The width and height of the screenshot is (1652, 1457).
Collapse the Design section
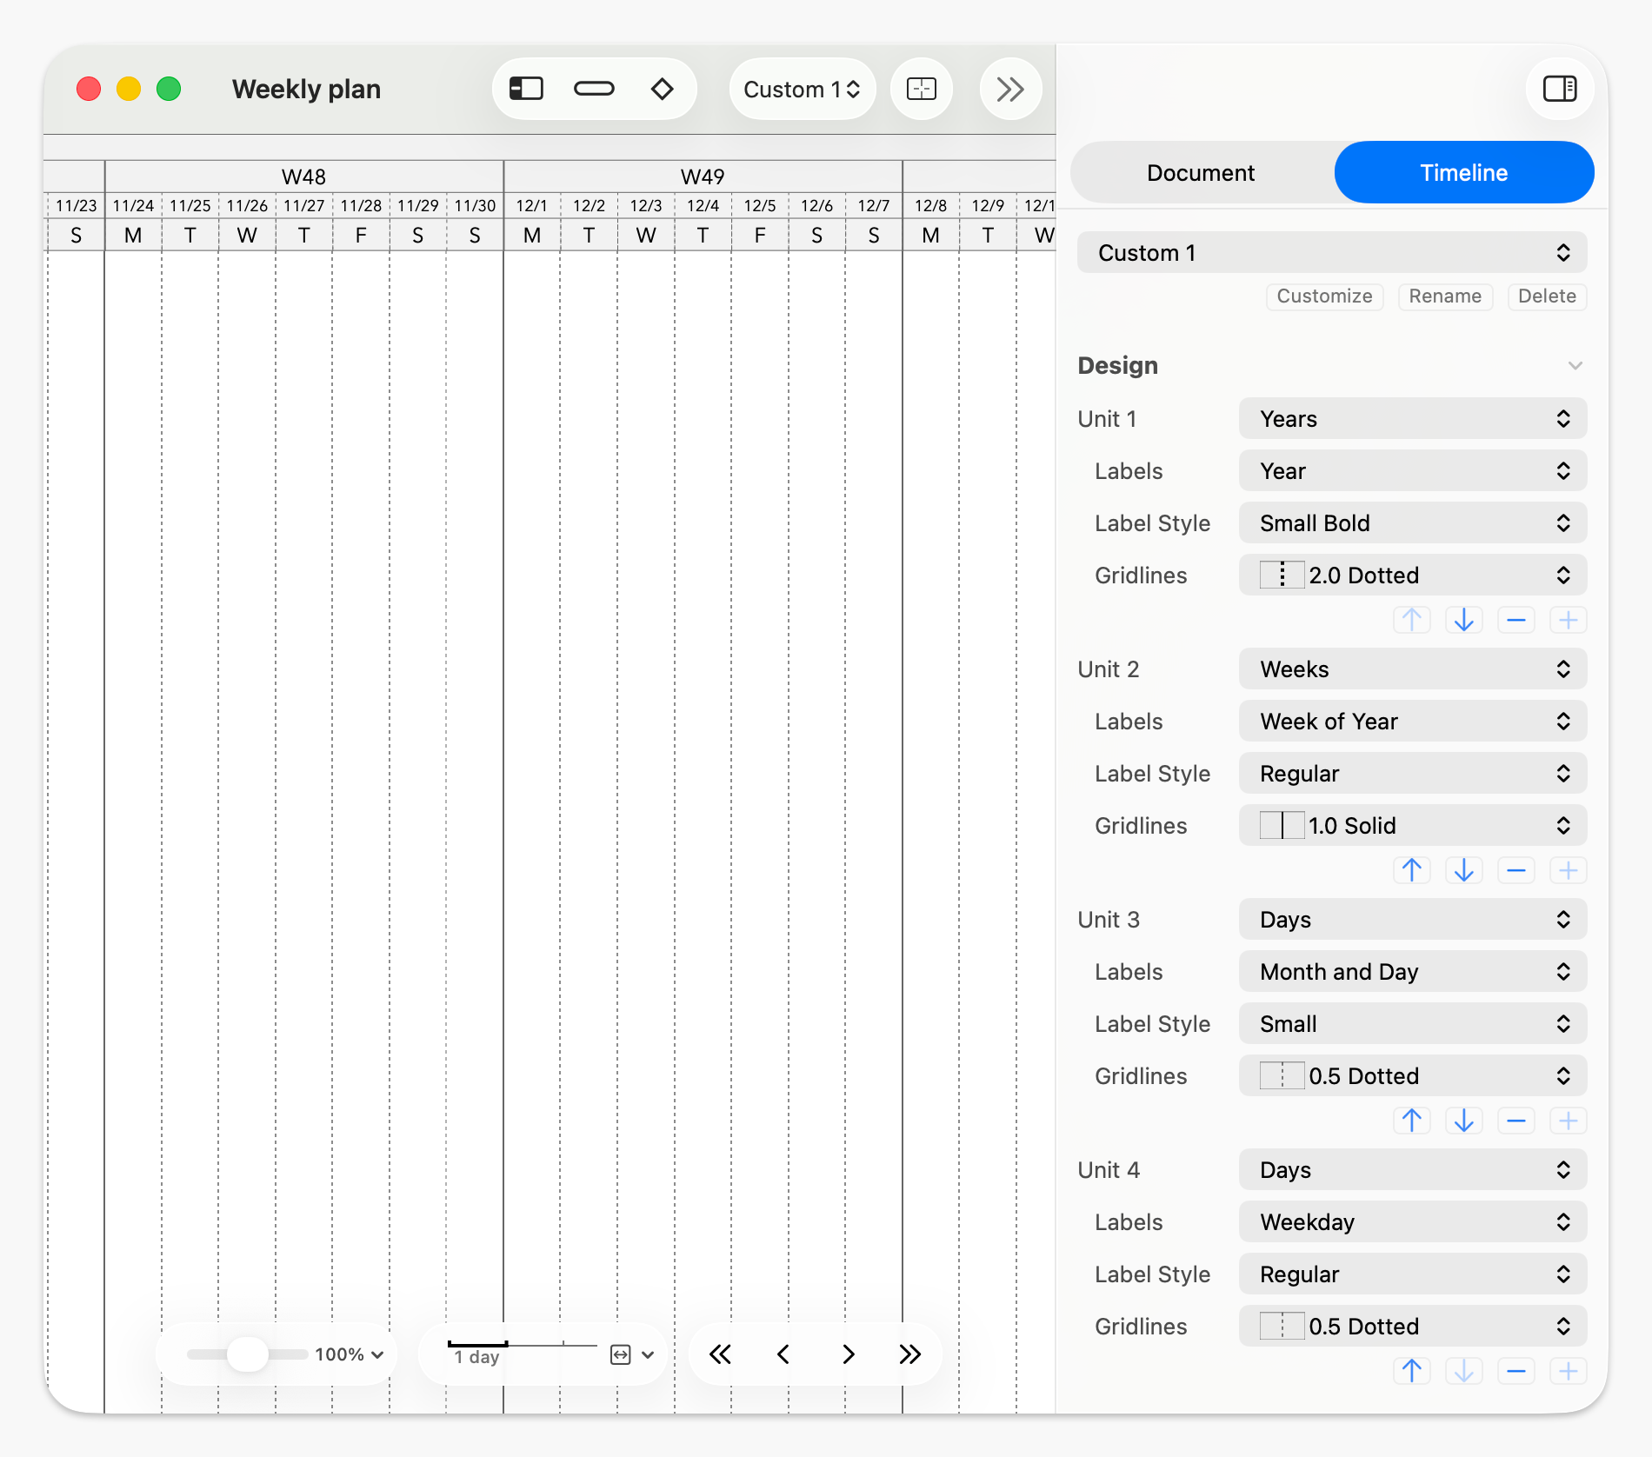point(1575,366)
